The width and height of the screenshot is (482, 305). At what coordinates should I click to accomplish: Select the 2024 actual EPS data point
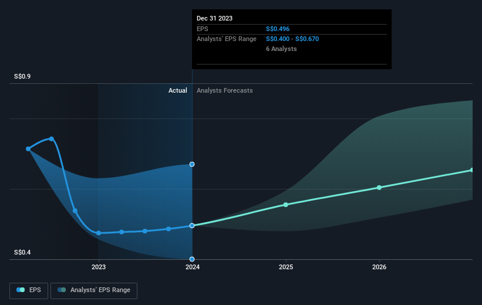(x=192, y=225)
